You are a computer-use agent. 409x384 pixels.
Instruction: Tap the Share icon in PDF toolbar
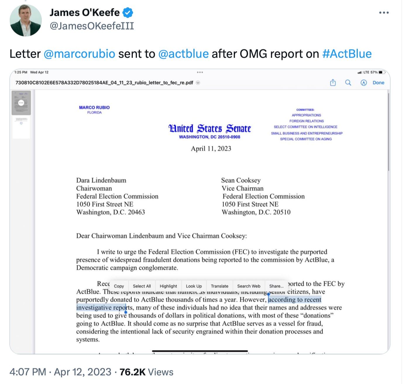pos(333,83)
